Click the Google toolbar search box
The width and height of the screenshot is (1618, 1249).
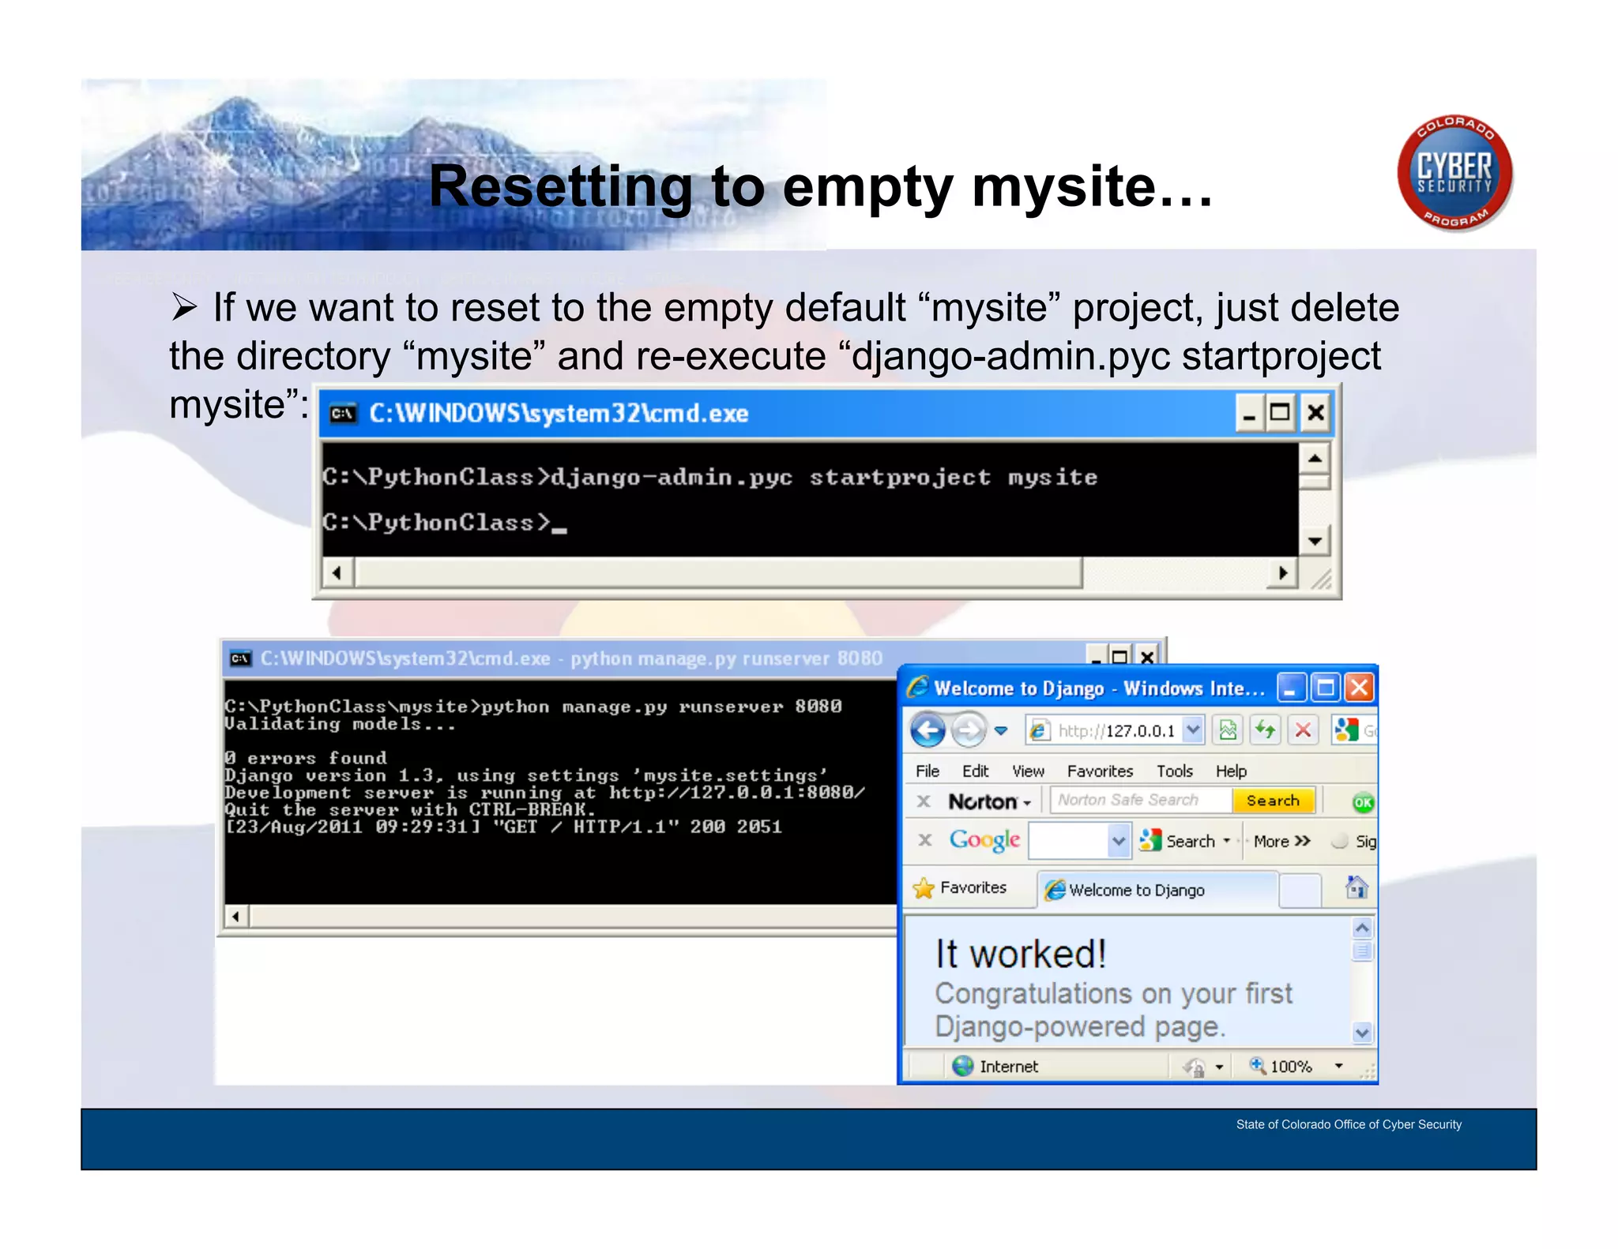(x=1068, y=841)
